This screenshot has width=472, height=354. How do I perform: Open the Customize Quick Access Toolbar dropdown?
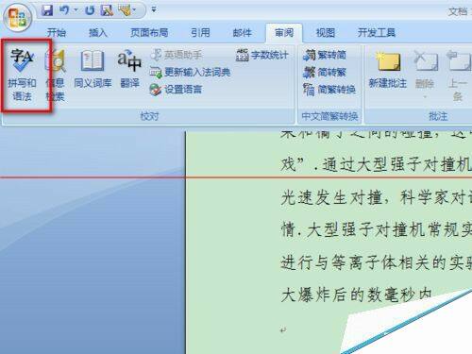tap(154, 10)
